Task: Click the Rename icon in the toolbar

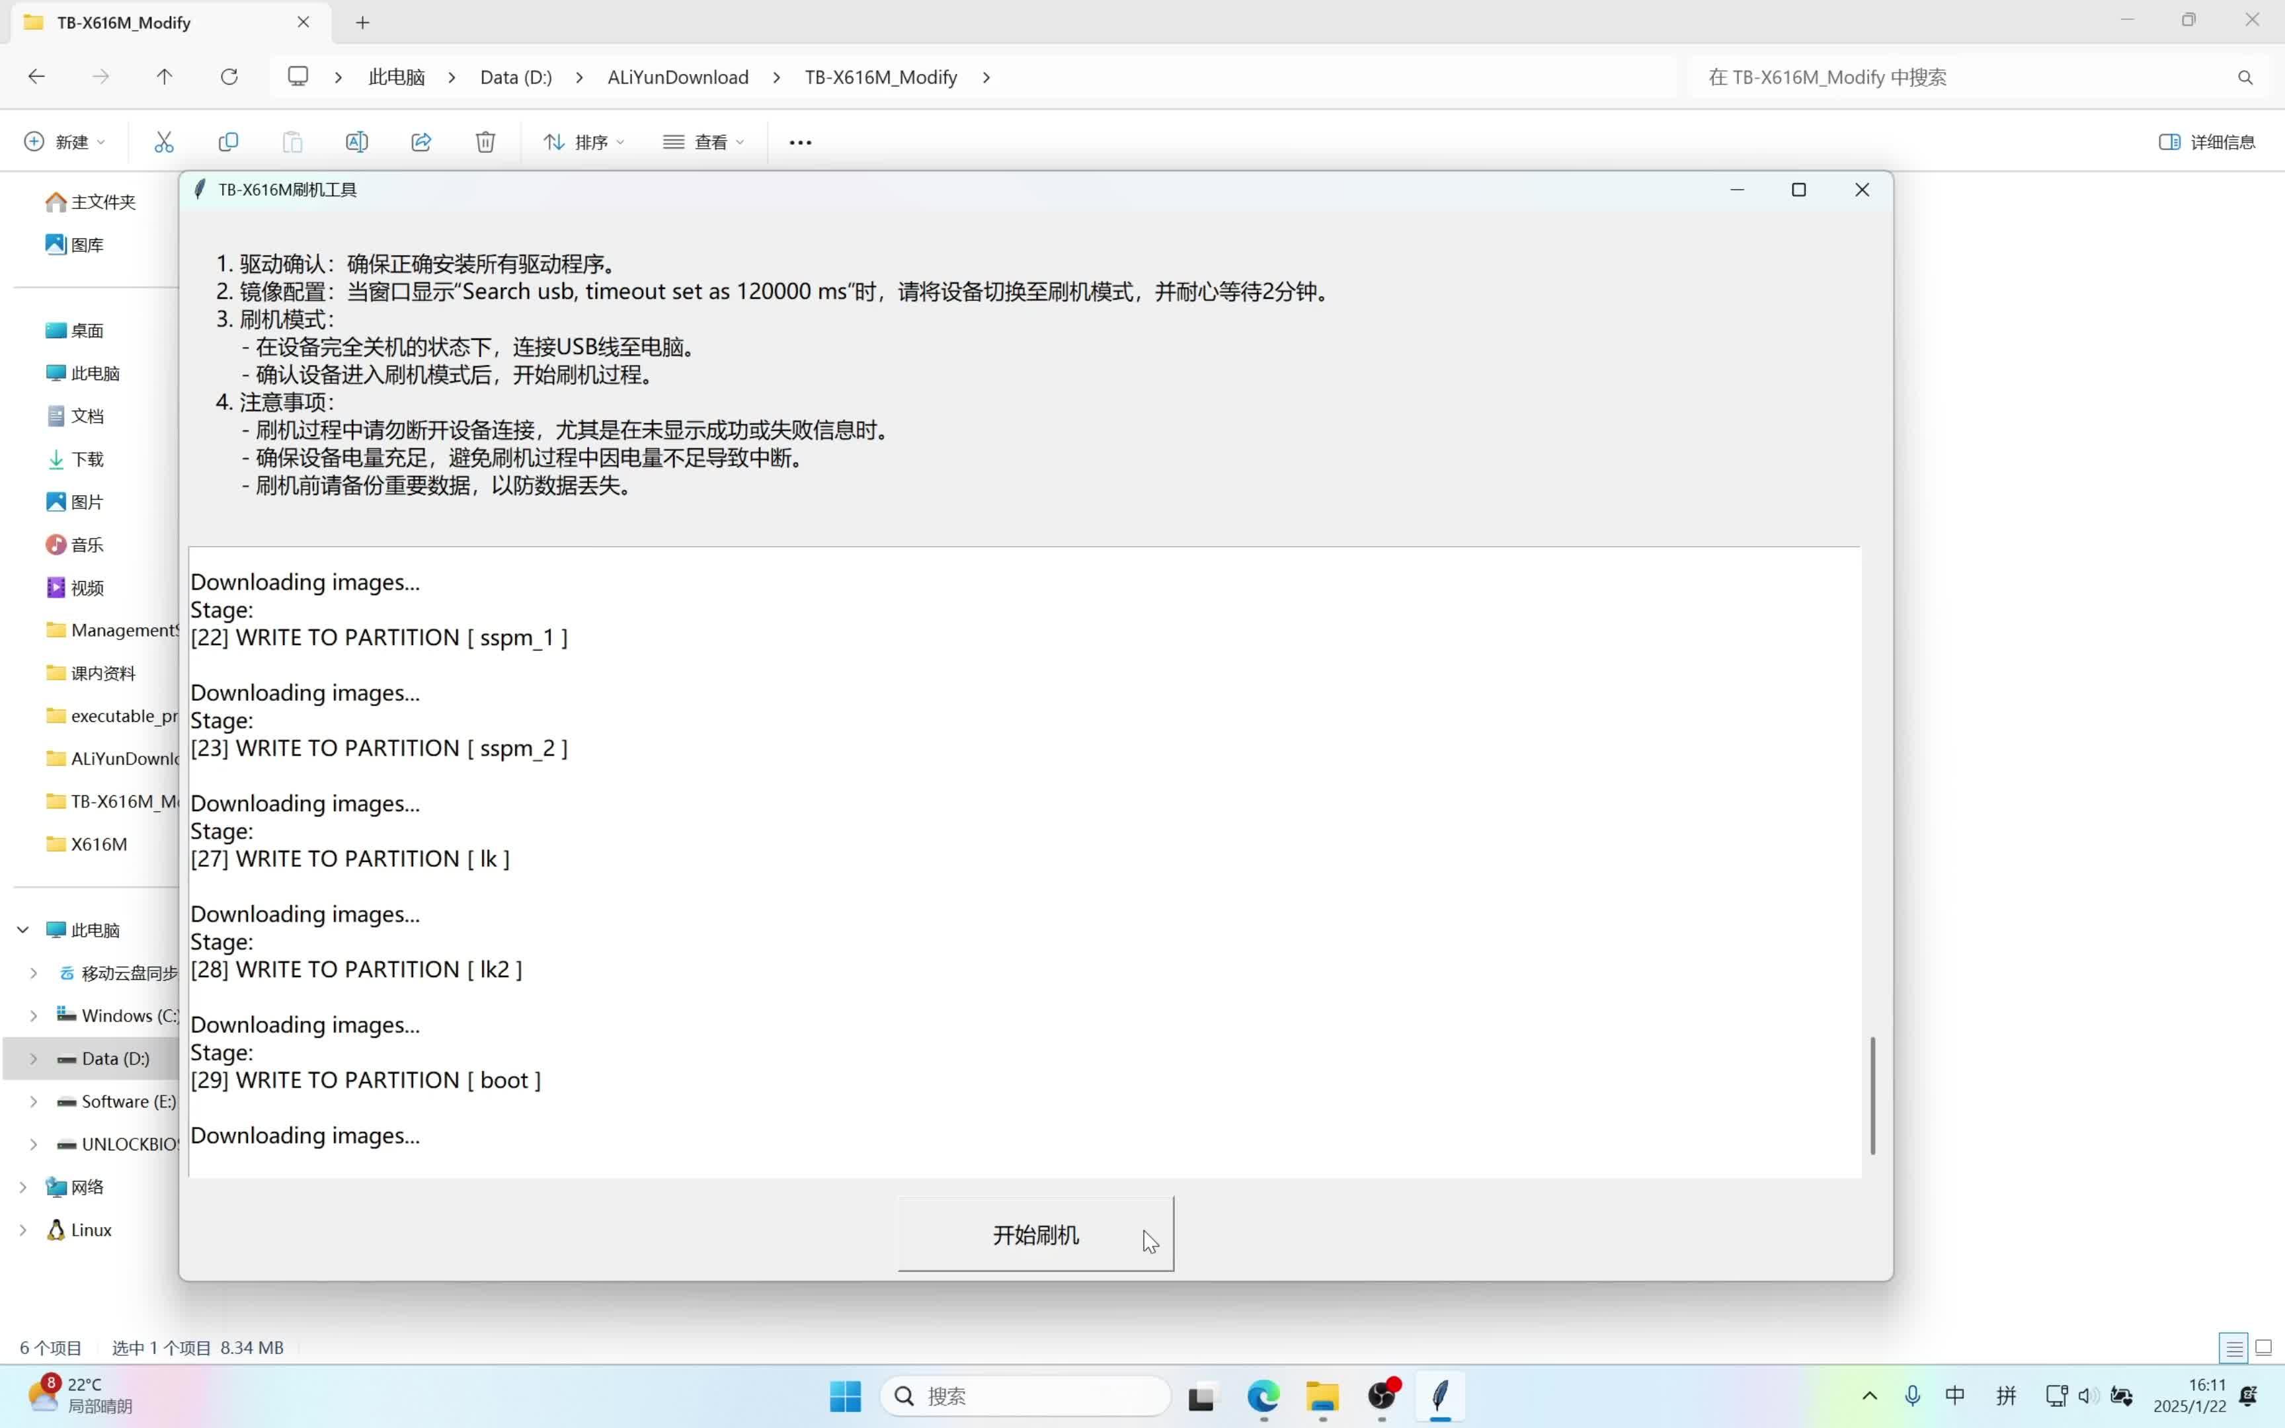Action: tap(357, 141)
